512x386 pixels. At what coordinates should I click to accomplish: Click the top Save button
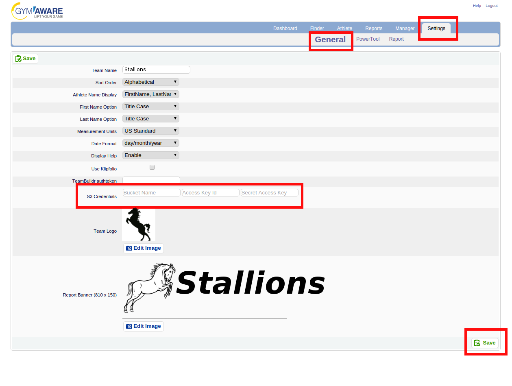pos(25,59)
